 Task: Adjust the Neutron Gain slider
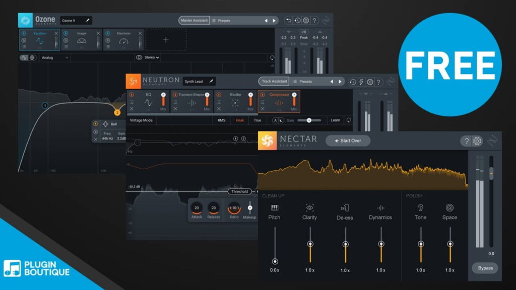[309, 120]
